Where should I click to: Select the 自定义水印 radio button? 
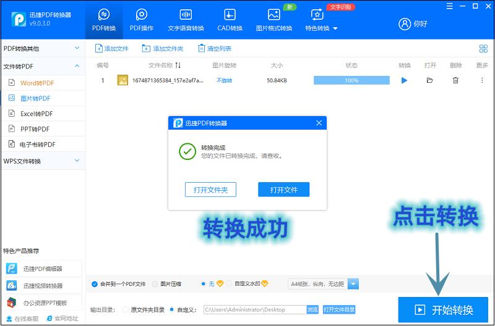click(229, 284)
